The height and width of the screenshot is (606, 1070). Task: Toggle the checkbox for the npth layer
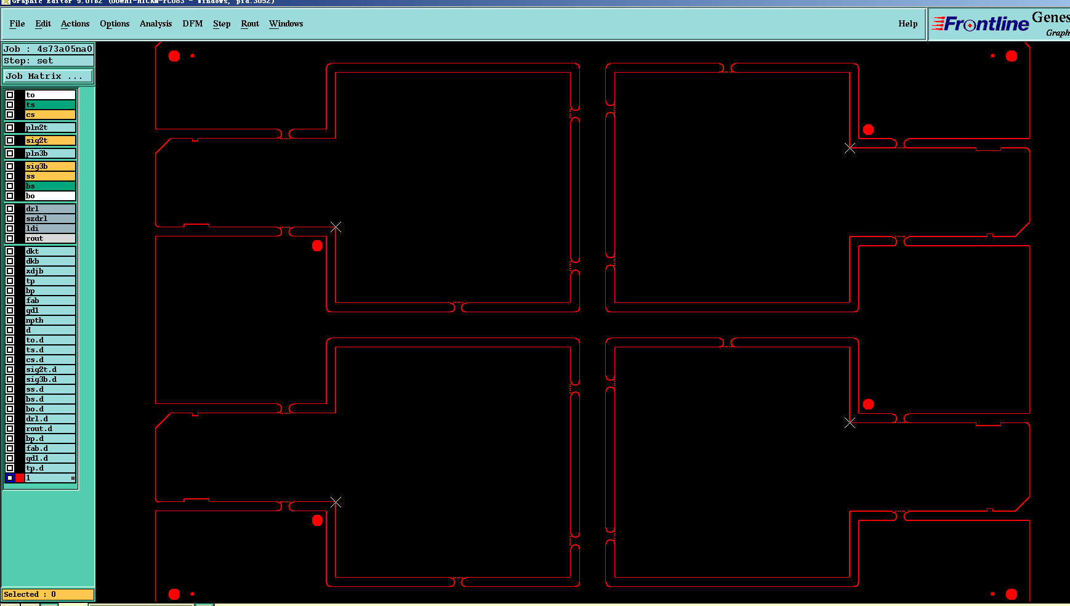10,320
